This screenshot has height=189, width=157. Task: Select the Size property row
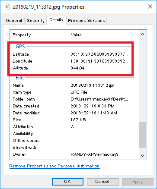(70, 120)
